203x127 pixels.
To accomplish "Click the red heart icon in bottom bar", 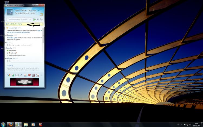I will point(30,75).
